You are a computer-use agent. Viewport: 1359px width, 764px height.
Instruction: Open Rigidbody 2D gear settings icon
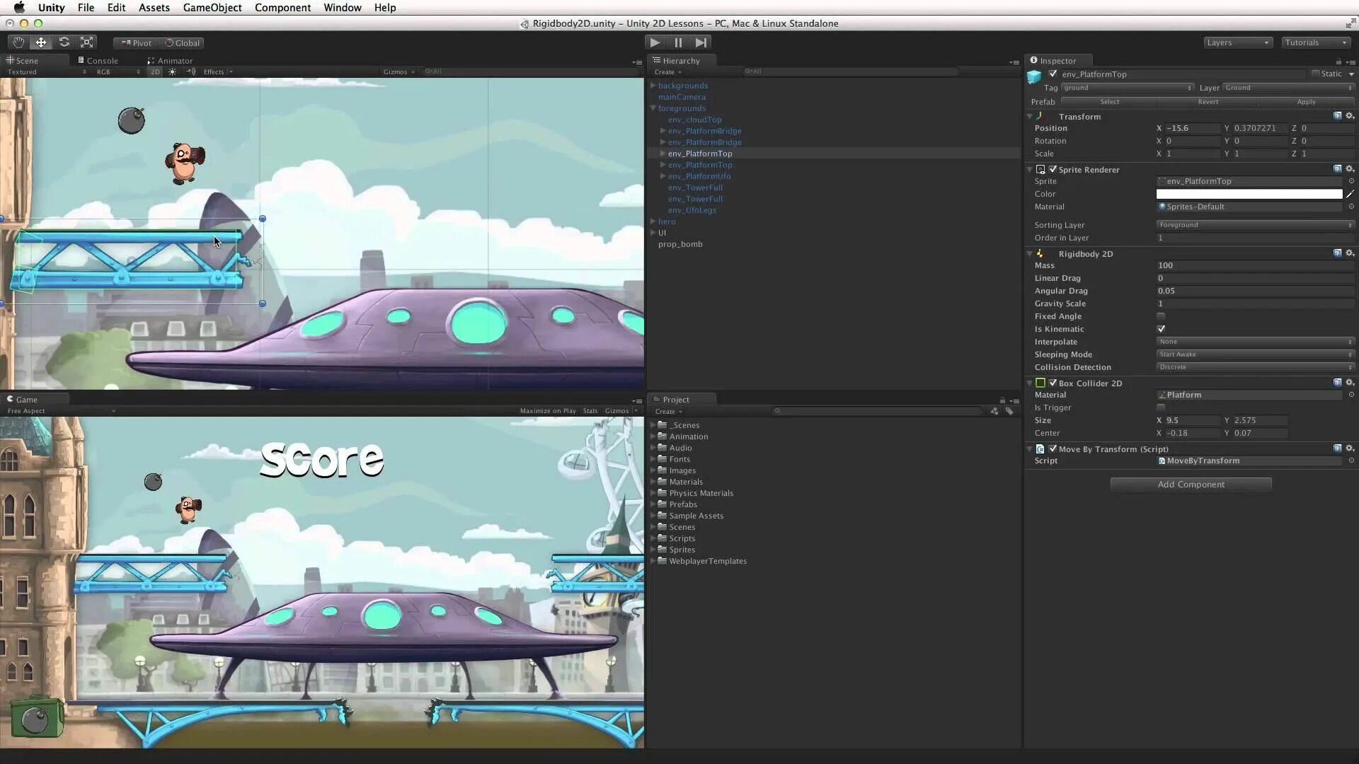point(1350,253)
